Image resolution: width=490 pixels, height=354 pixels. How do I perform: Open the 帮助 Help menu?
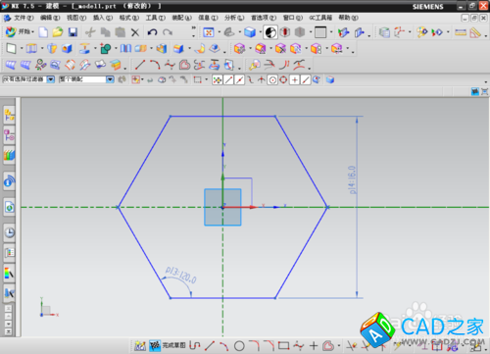pyautogui.click(x=348, y=18)
